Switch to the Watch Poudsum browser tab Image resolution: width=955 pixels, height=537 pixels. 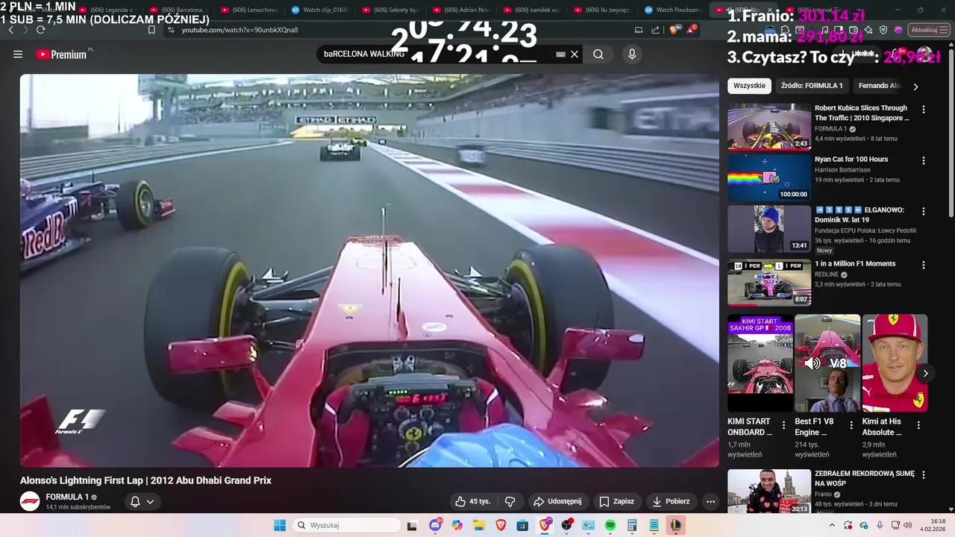coord(673,10)
